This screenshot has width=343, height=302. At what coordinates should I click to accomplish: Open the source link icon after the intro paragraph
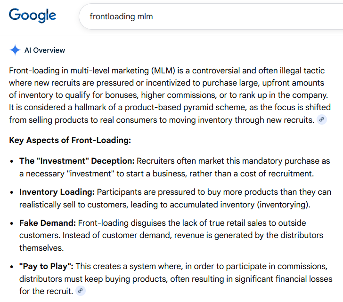[x=321, y=119]
